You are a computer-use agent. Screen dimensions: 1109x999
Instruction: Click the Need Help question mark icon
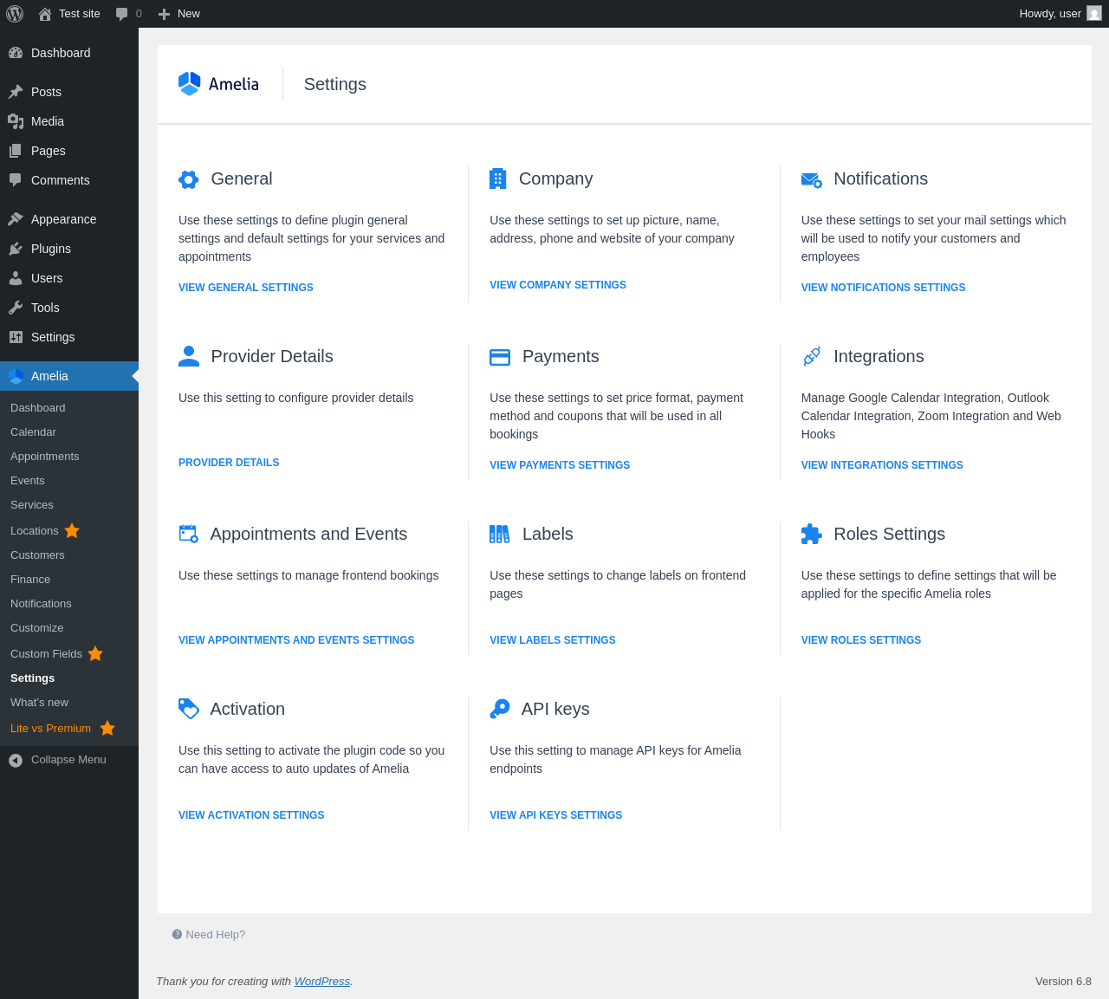tap(177, 934)
